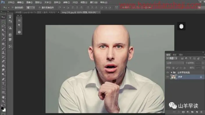Screen dimensions: 205x115
Task: Select the Zoom magnifier tool
Action: (x=3, y=101)
